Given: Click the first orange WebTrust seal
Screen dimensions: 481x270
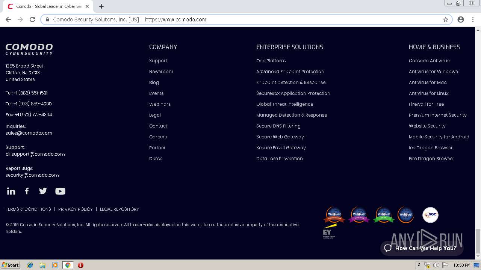Looking at the screenshot, I should (334, 214).
